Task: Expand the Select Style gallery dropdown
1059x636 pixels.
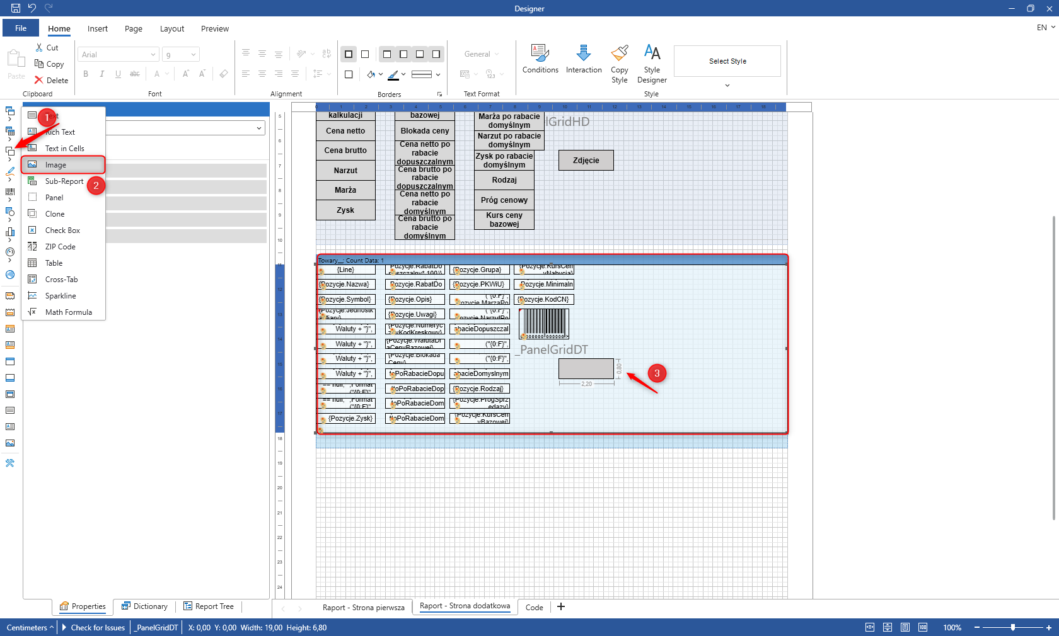Action: [x=727, y=85]
